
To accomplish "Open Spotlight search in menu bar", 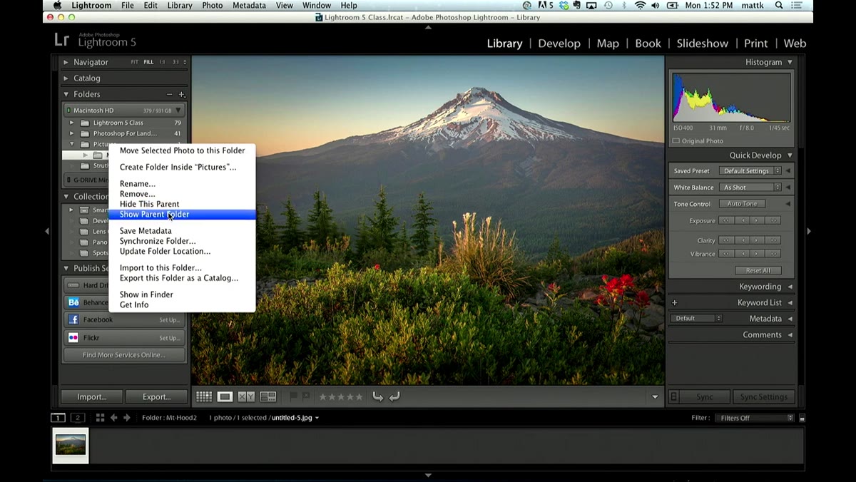I will [x=780, y=6].
